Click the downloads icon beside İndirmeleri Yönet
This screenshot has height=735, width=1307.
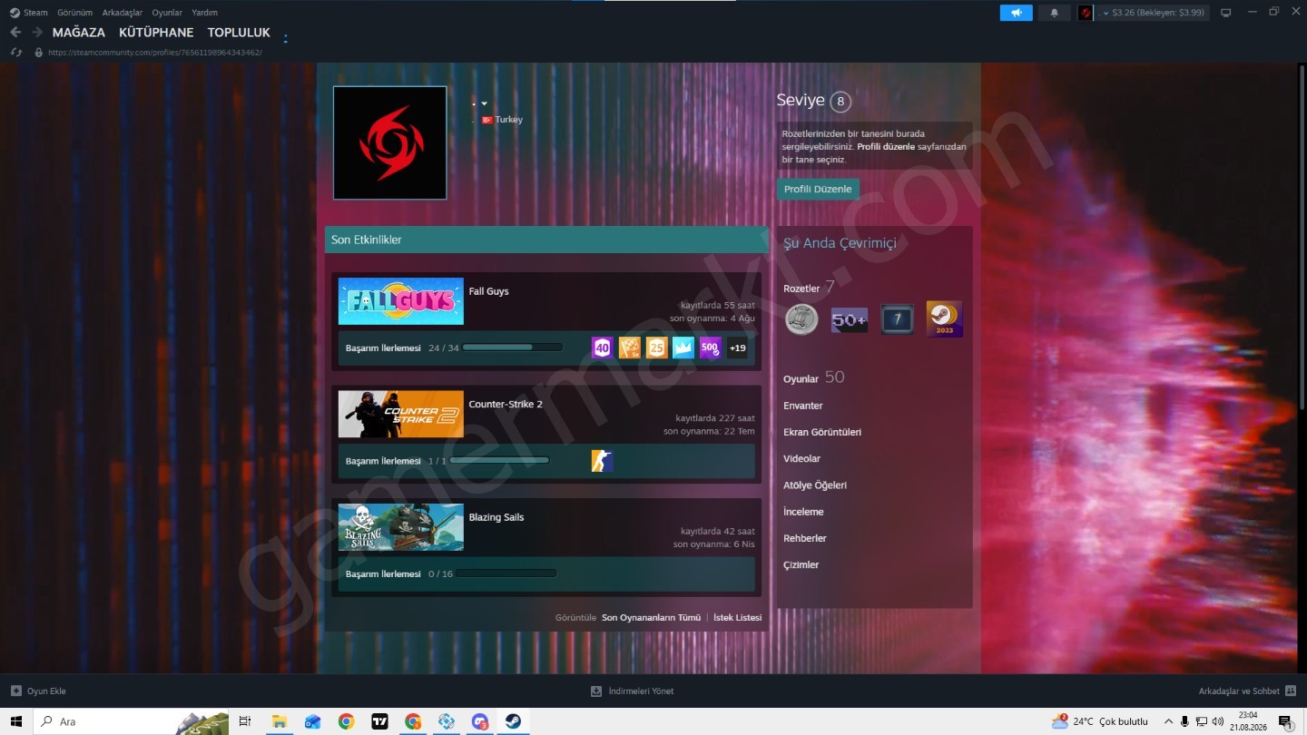[596, 691]
